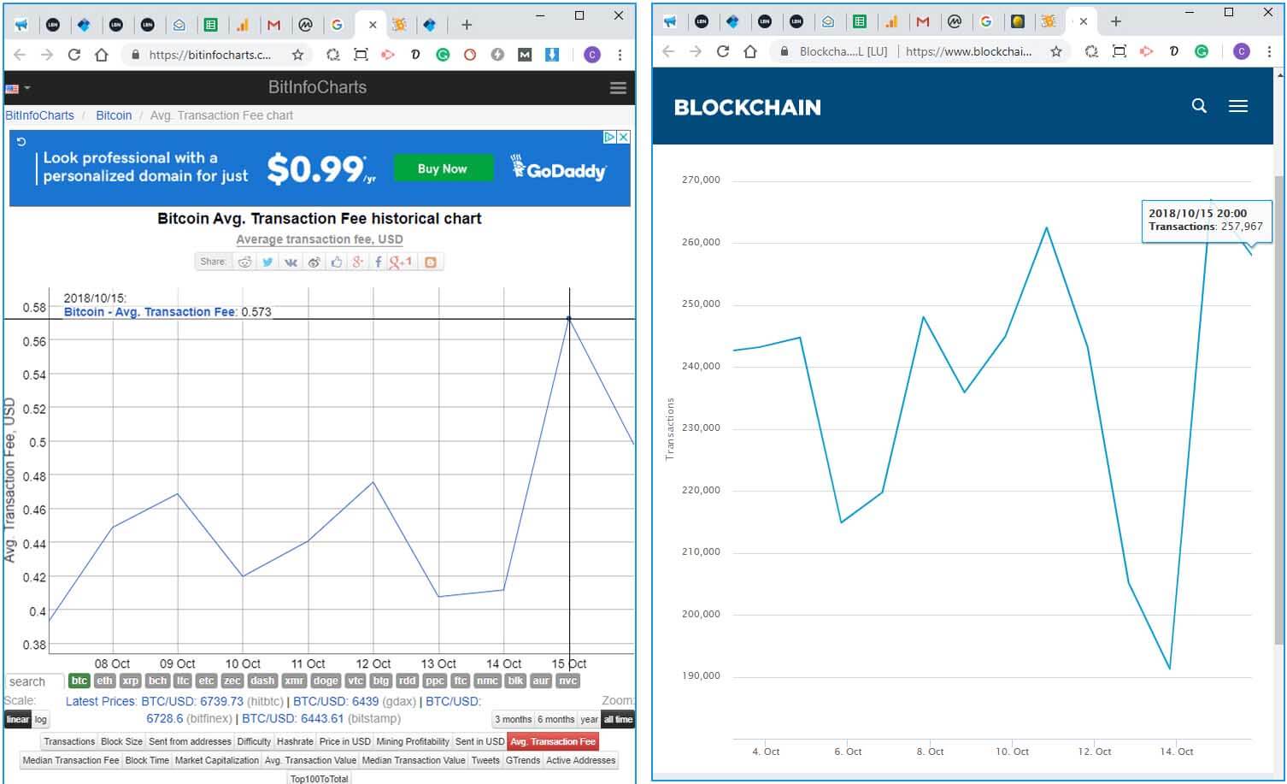Toggle the xmr coin tag
The image size is (1287, 784).
(x=294, y=681)
